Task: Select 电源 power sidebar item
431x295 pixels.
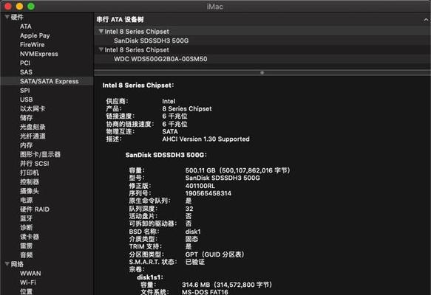Action: (x=26, y=200)
